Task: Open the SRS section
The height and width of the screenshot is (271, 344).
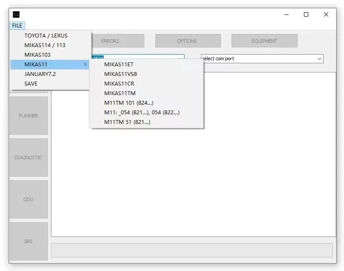Action: tap(29, 241)
